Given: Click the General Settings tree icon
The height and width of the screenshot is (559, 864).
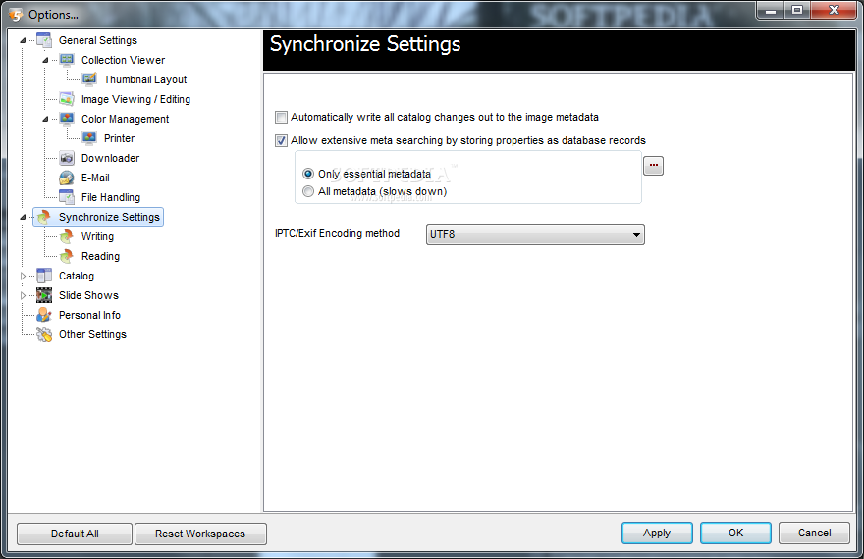Looking at the screenshot, I should tap(44, 40).
